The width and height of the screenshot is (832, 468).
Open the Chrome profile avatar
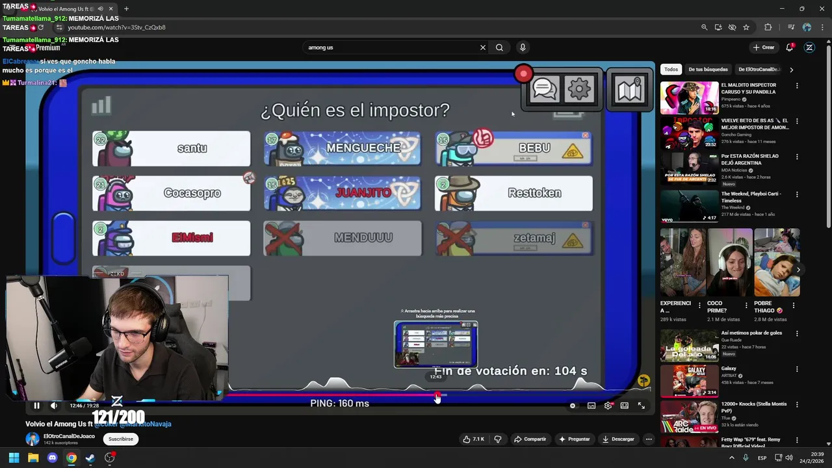point(807,27)
